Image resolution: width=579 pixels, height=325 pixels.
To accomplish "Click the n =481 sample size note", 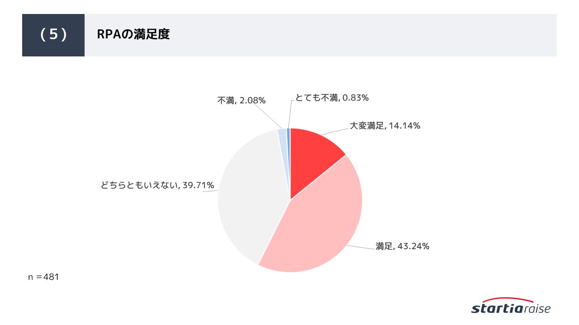I will (43, 277).
